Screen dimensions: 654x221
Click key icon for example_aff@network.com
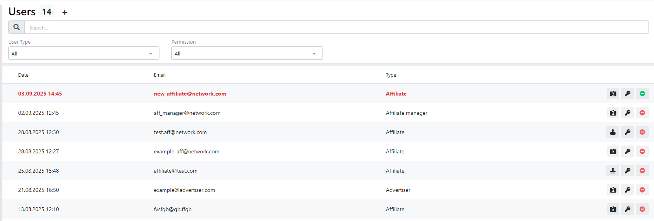tap(628, 151)
